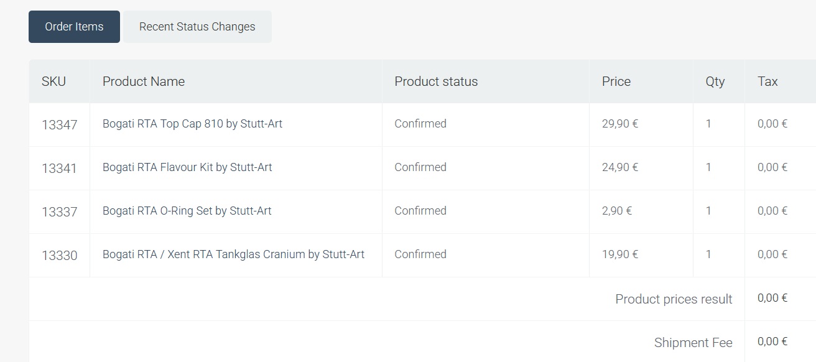Click the Price column header
Viewport: 816px width, 362px height.
616,81
